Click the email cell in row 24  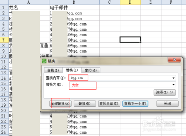click(x=74, y=132)
